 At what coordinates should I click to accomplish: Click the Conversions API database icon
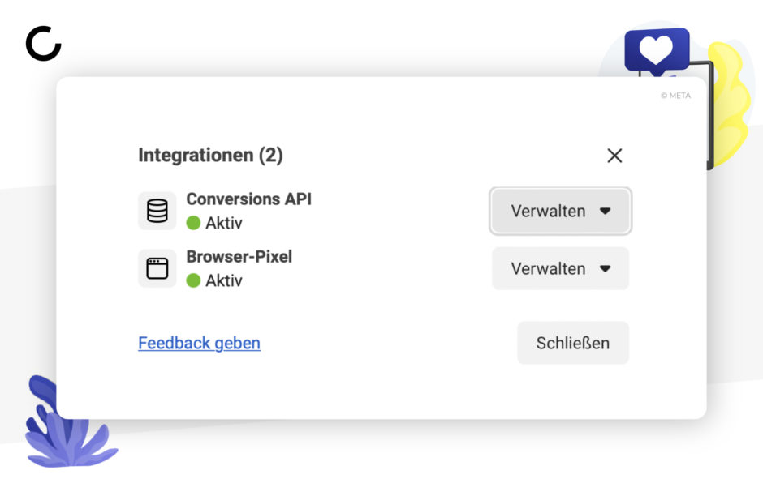pyautogui.click(x=157, y=211)
